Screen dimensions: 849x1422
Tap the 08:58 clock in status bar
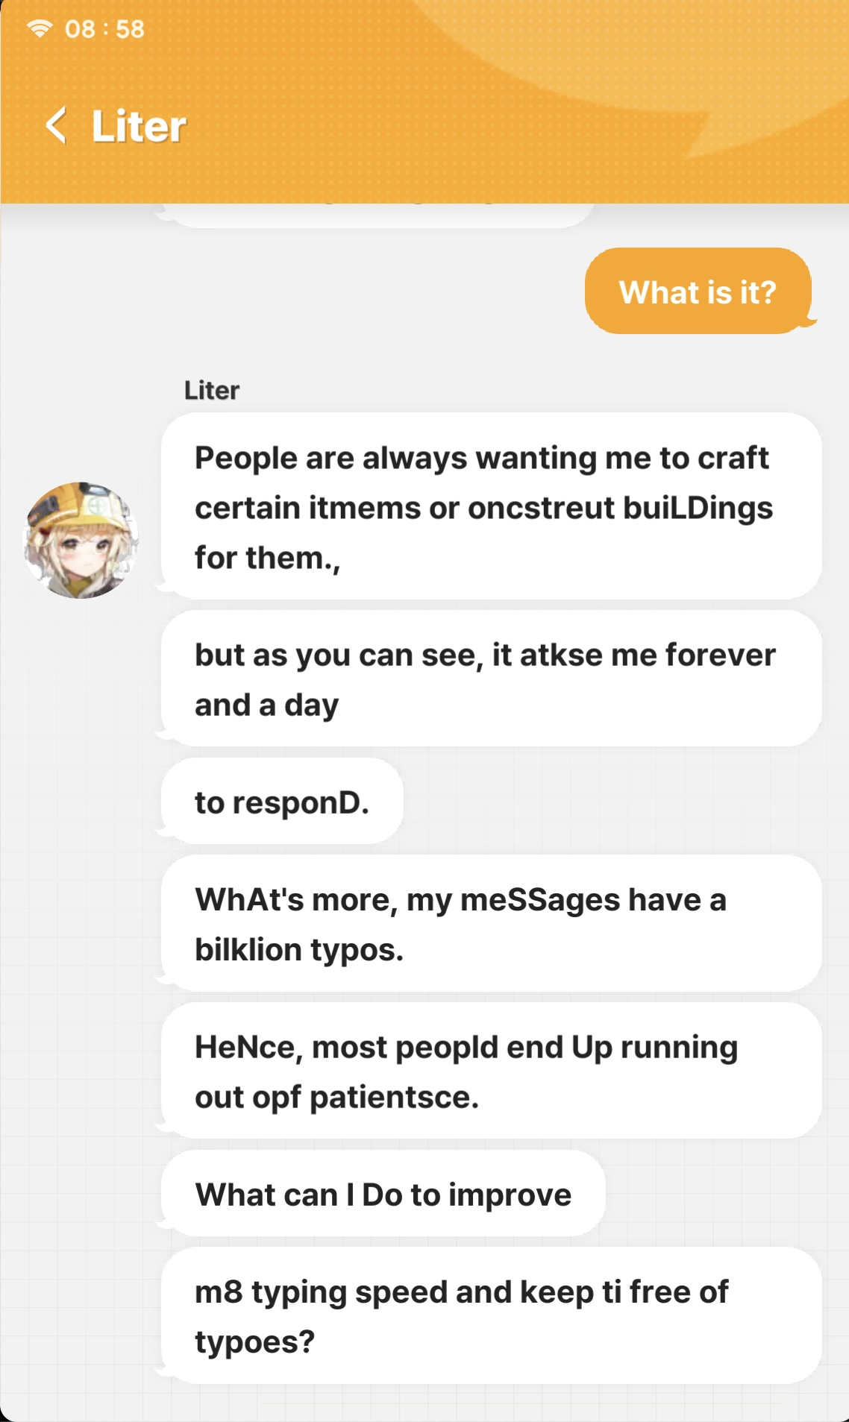104,29
